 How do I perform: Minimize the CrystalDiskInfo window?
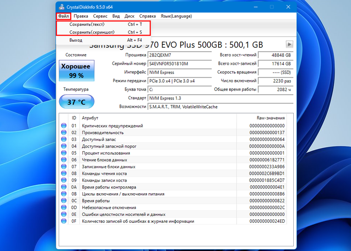[x=255, y=7]
